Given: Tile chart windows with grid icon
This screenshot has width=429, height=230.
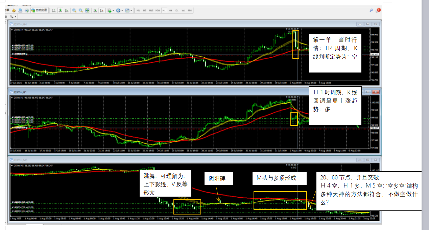Looking at the screenshot, I should coord(88,10).
